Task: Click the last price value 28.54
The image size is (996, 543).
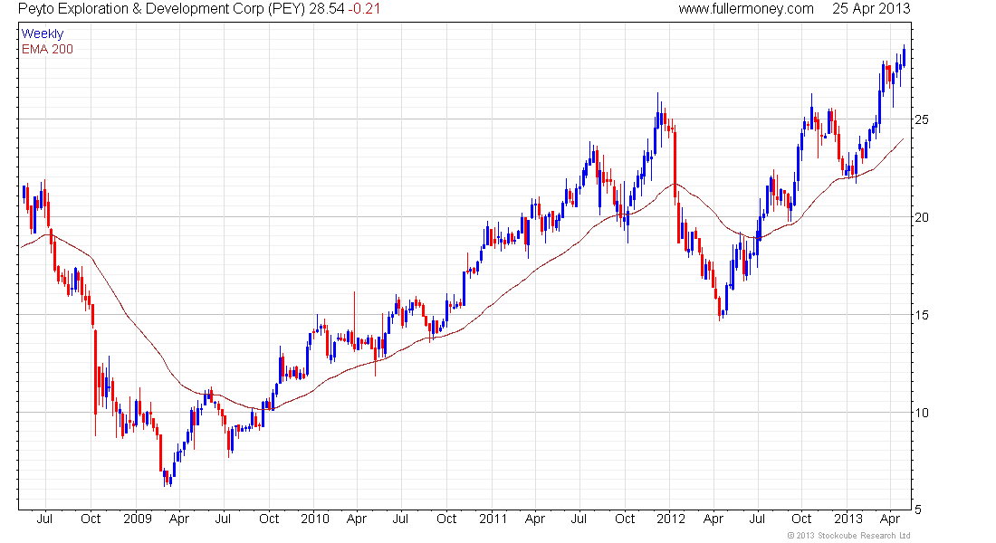Action: click(x=327, y=9)
